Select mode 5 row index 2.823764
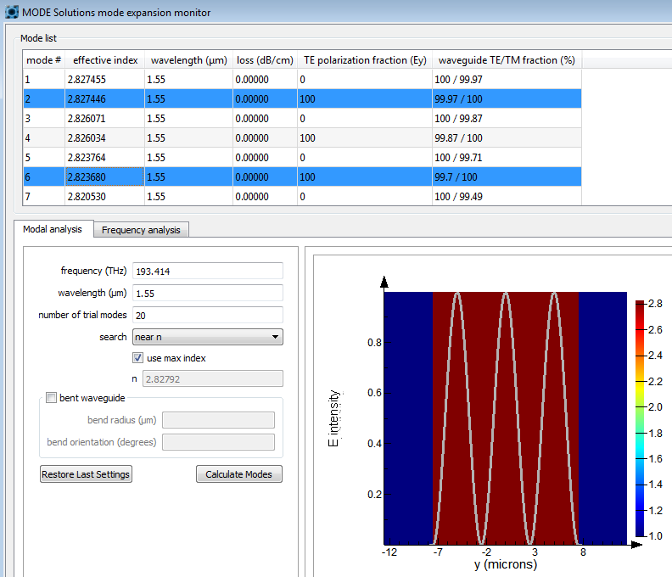 [302, 157]
